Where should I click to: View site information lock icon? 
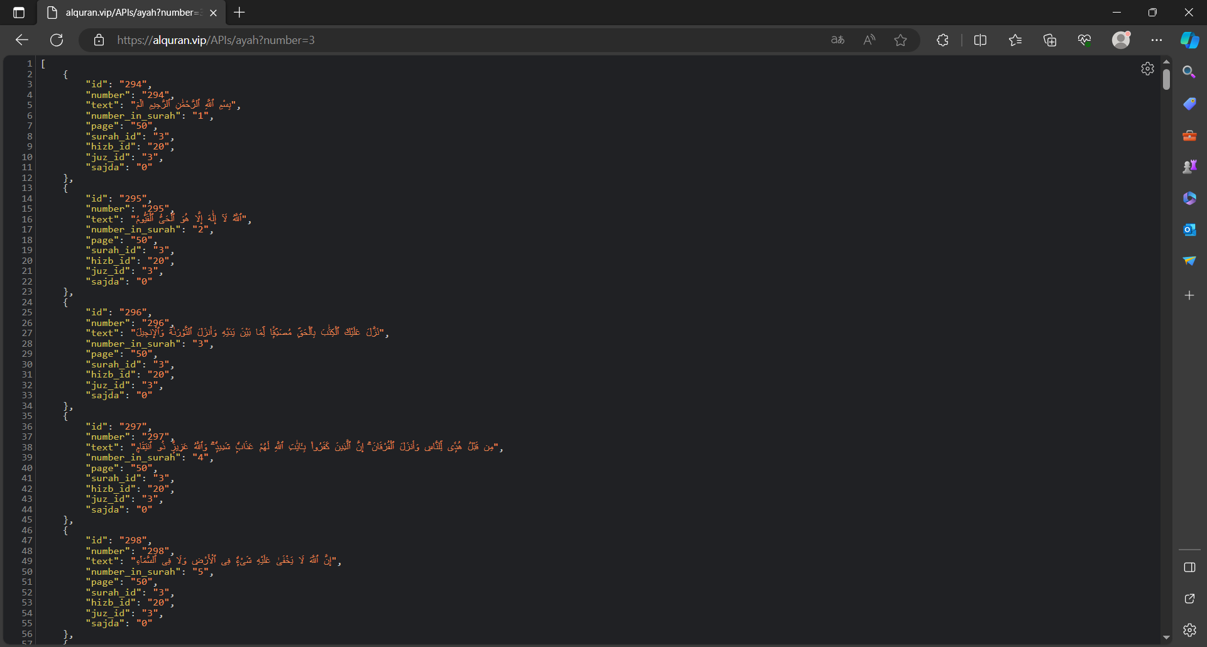tap(99, 40)
